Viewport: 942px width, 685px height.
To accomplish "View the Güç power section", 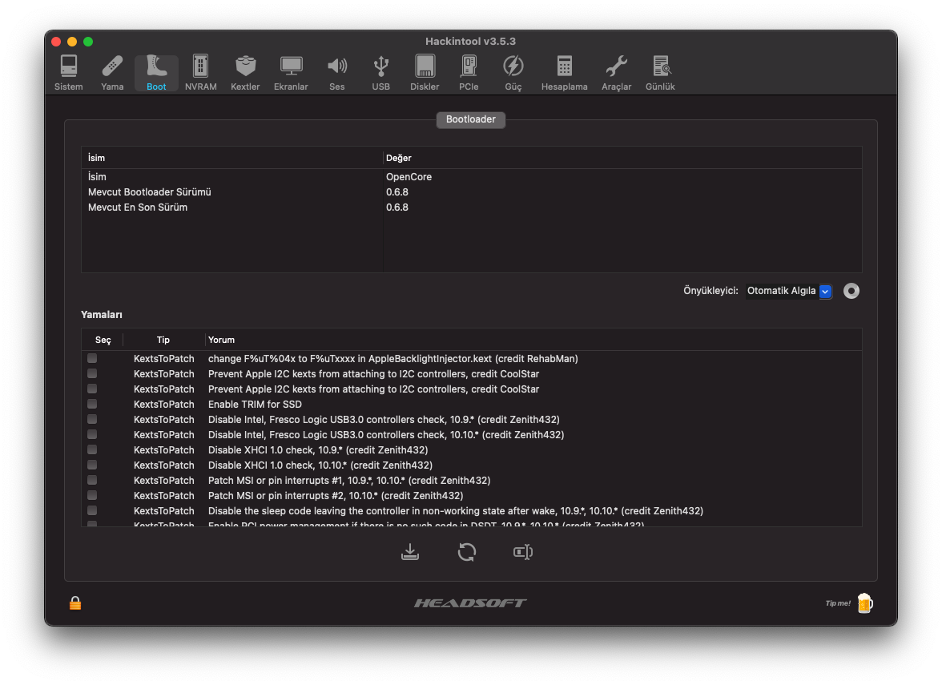I will click(x=513, y=72).
